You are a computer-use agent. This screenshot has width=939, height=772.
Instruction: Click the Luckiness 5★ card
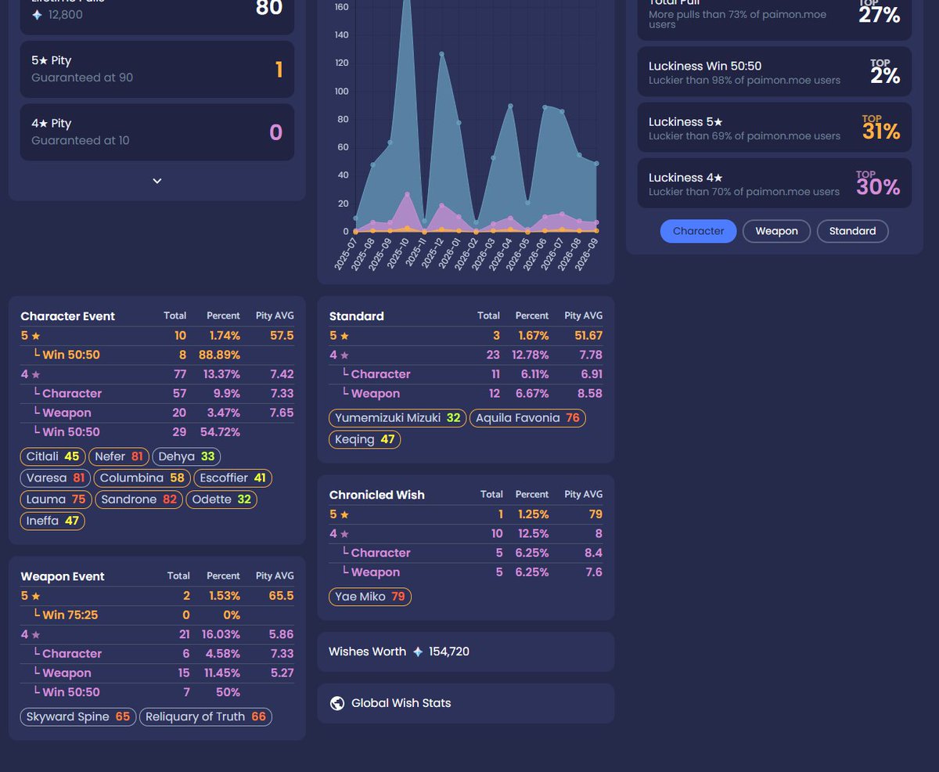(x=775, y=128)
